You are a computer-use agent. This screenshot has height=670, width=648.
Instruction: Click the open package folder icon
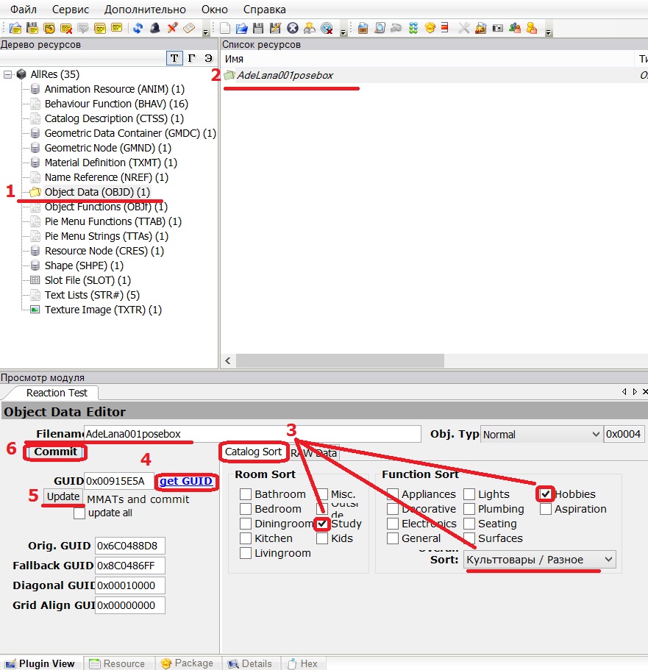(x=241, y=29)
